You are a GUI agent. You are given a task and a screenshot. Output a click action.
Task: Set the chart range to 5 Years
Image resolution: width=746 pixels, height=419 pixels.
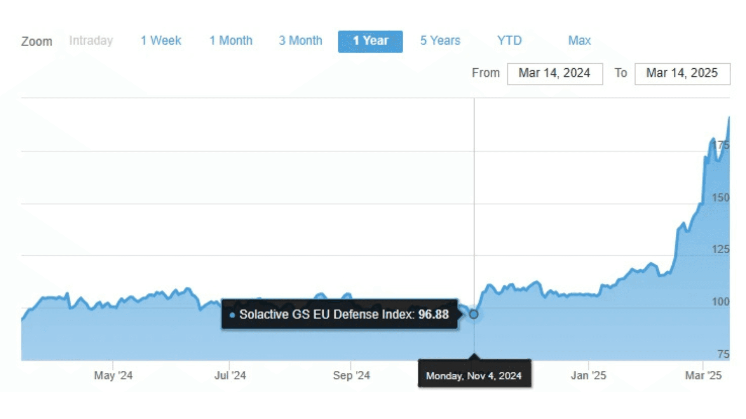[x=440, y=41]
